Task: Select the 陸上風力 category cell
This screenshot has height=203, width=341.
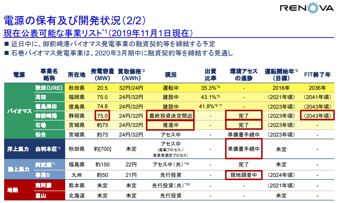Action: click(x=19, y=170)
